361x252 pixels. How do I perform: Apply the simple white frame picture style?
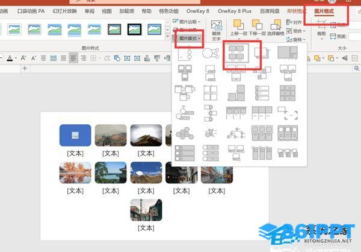(x=14, y=30)
